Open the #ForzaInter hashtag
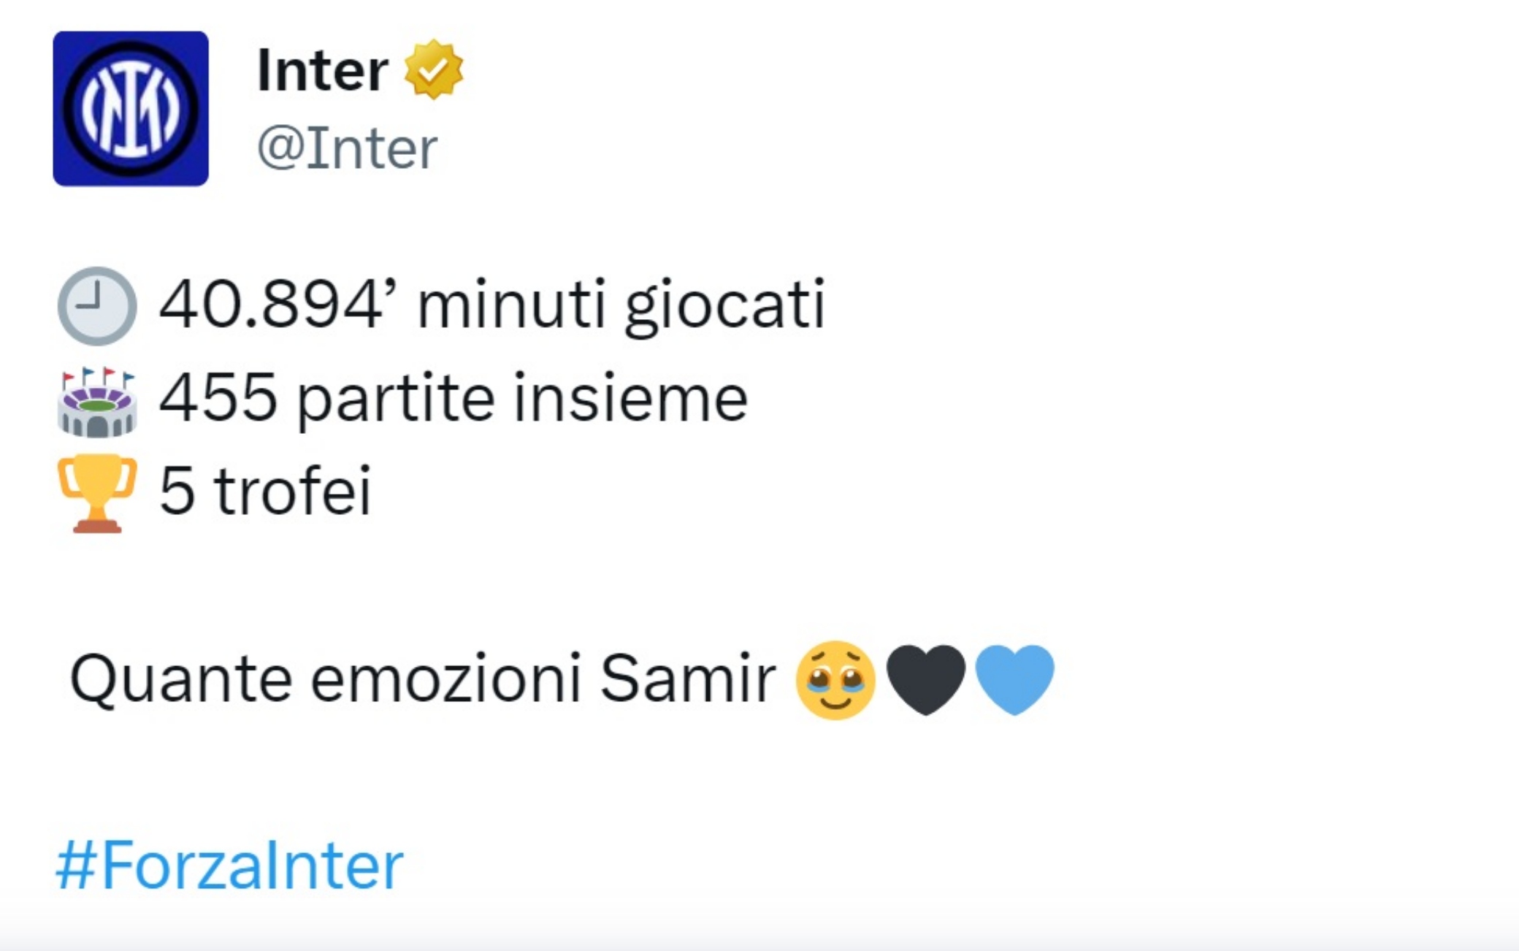Image resolution: width=1519 pixels, height=951 pixels. (229, 866)
